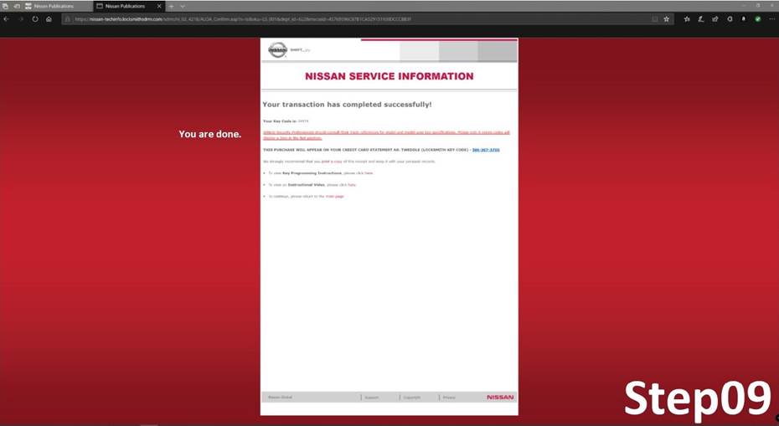Add notes with the pen icon
779x426 pixels.
click(x=700, y=19)
